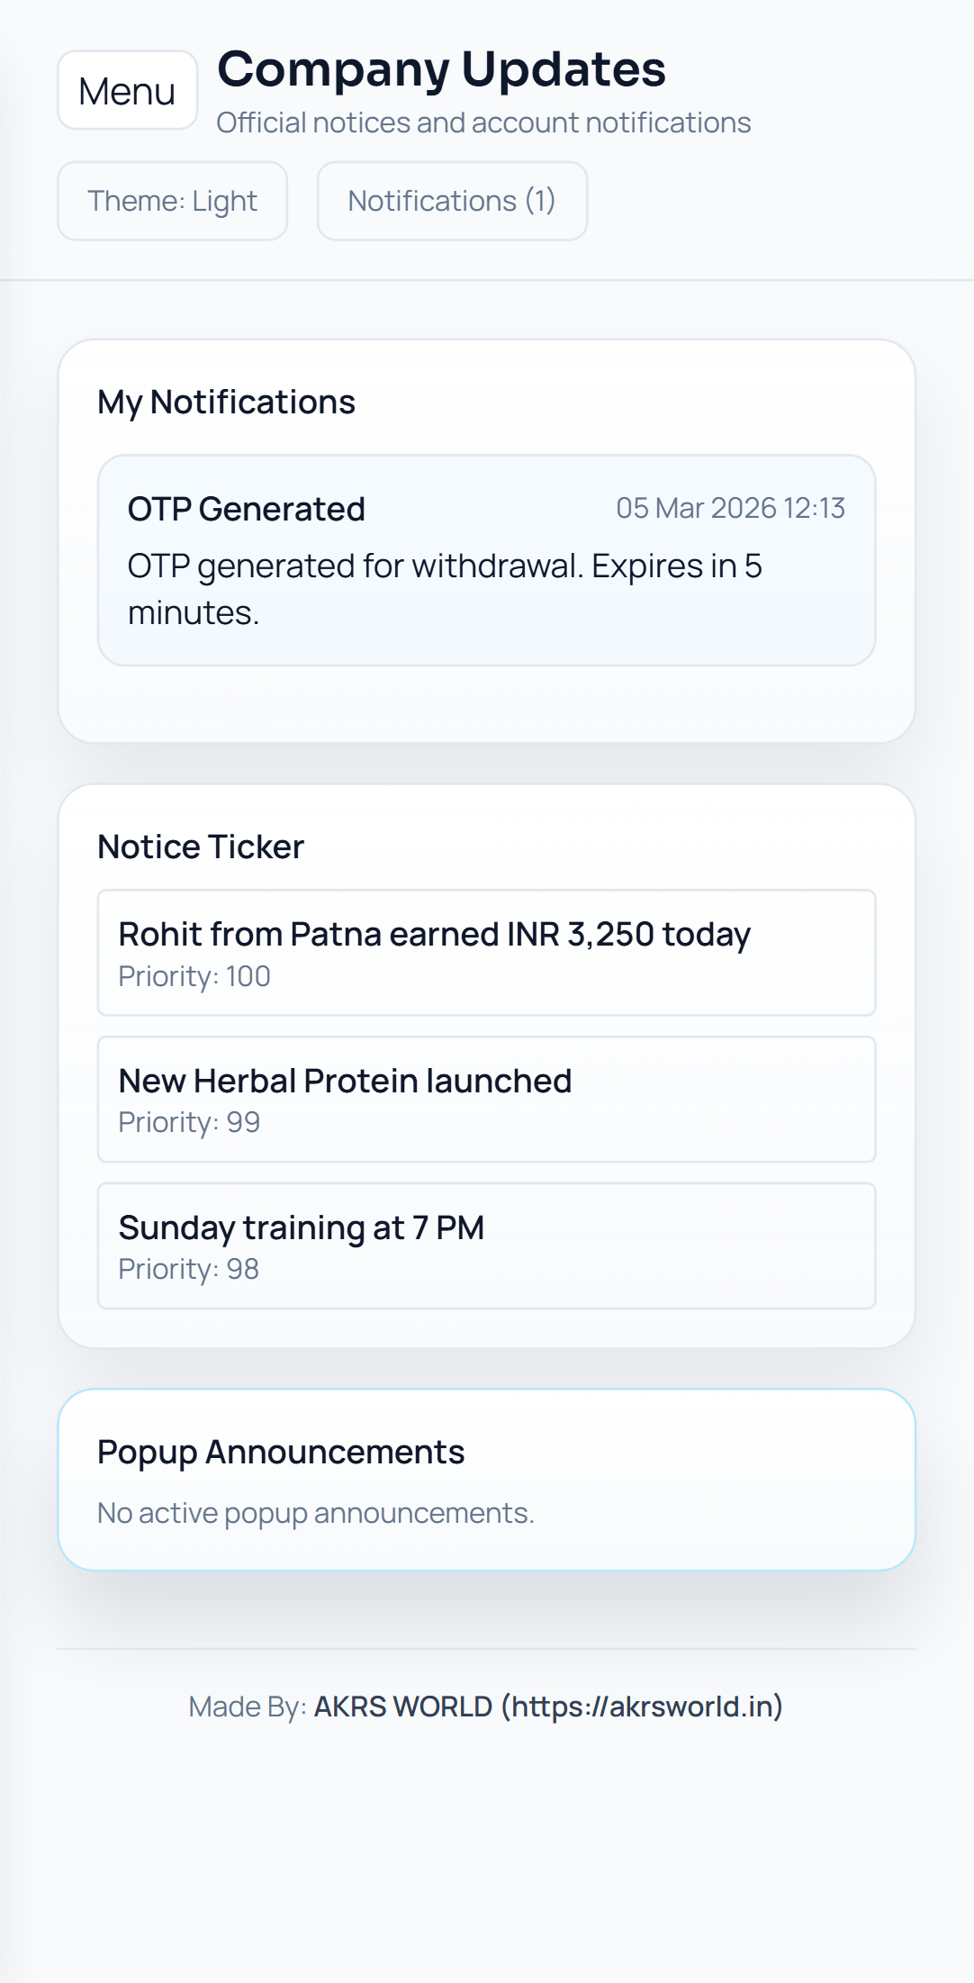Click the 'Official notices and account notifications' subtitle

pyautogui.click(x=483, y=122)
